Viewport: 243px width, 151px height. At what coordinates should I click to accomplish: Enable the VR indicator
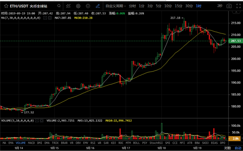click(72, 143)
